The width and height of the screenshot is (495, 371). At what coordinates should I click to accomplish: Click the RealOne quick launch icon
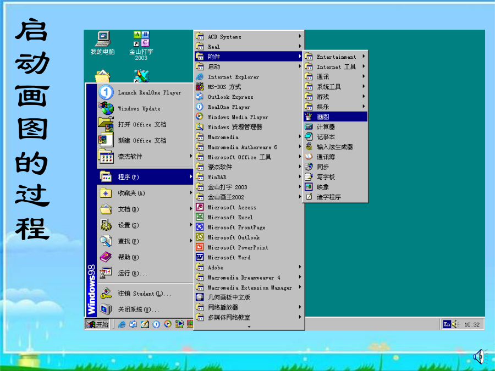click(x=156, y=324)
